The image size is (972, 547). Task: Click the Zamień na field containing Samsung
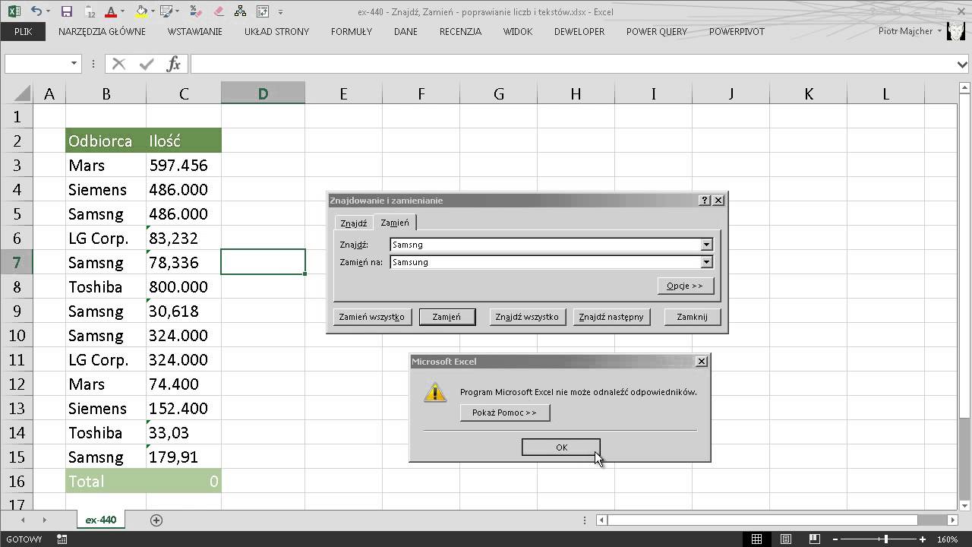coord(545,262)
